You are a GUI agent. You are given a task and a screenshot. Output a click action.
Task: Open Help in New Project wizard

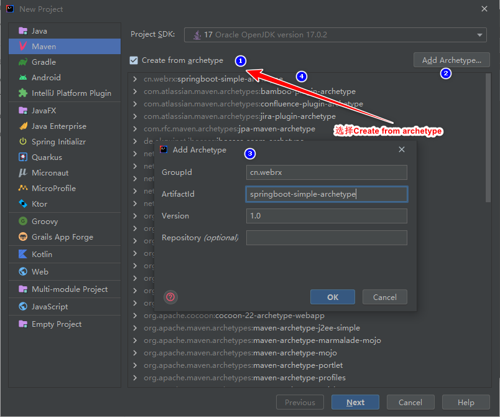pyautogui.click(x=466, y=402)
